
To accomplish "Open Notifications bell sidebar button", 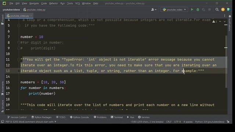I will (229, 22).
